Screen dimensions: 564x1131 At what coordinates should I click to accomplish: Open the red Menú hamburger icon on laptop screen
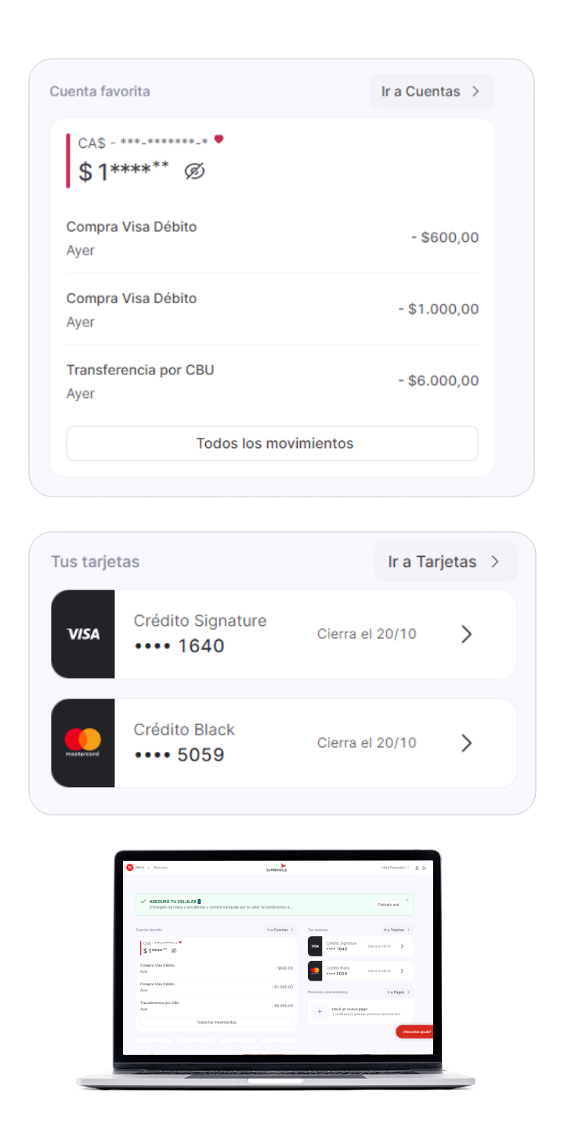(129, 867)
